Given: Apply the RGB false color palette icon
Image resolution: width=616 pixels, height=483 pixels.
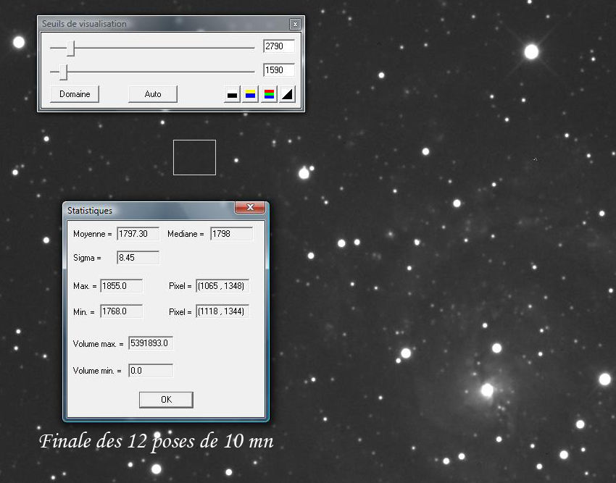Looking at the screenshot, I should point(267,93).
